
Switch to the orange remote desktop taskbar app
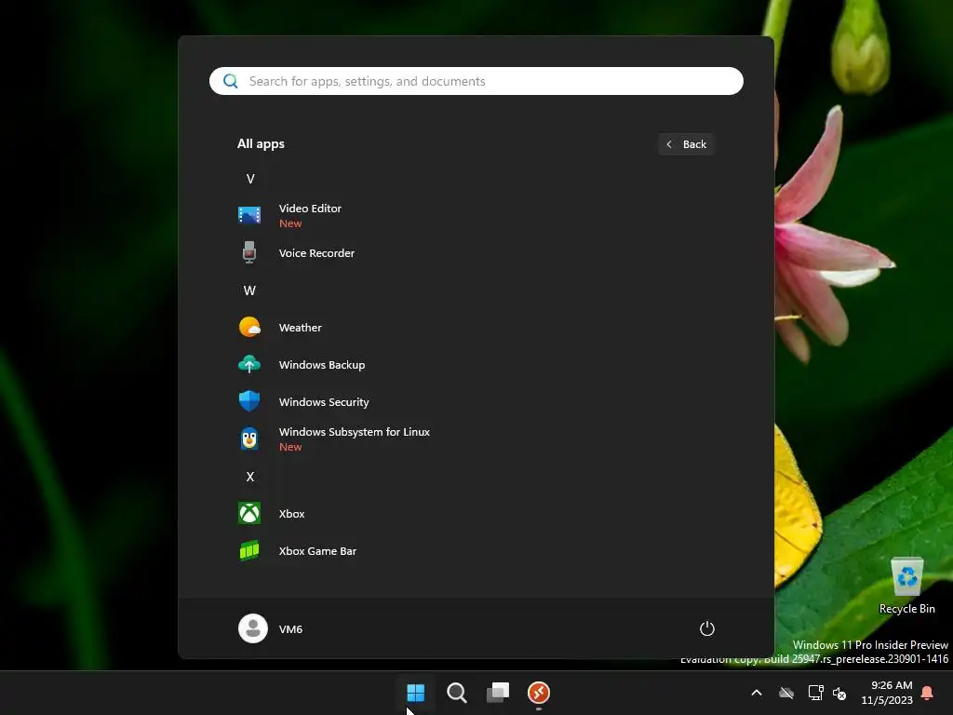[x=539, y=693]
